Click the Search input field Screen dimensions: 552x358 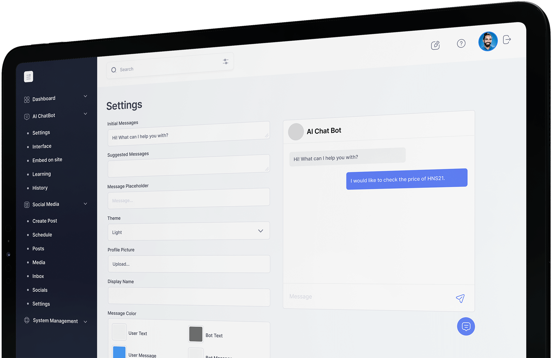coord(170,66)
